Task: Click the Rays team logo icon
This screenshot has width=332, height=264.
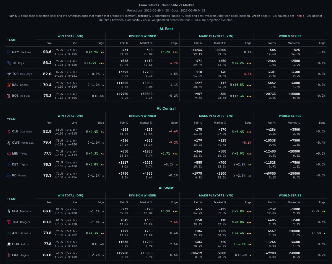Action: 9,63
